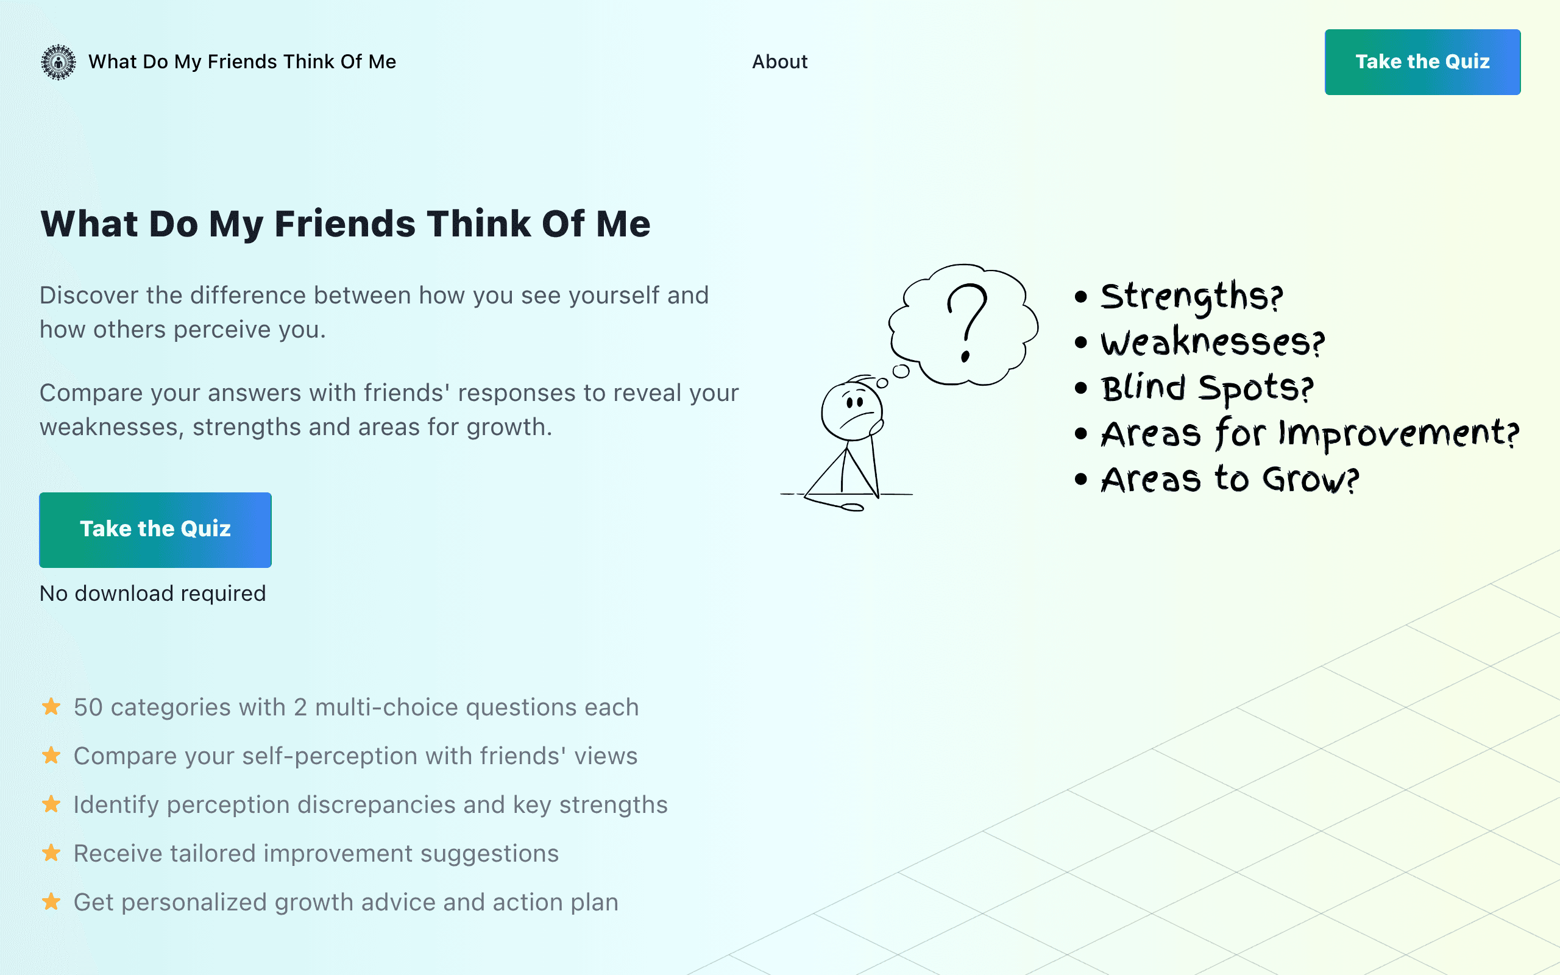Click the Strengths? handwritten bullet
This screenshot has width=1560, height=975.
tap(1180, 297)
